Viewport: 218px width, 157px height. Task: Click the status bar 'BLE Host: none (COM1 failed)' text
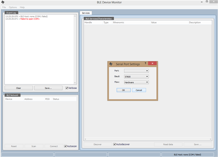[x=187, y=155]
